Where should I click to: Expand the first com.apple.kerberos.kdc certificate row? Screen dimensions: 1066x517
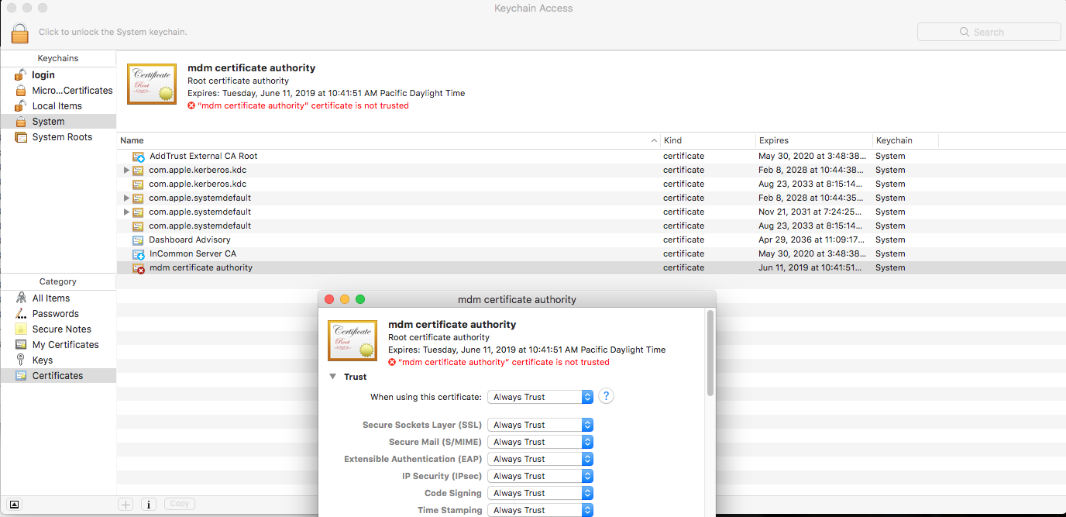126,170
